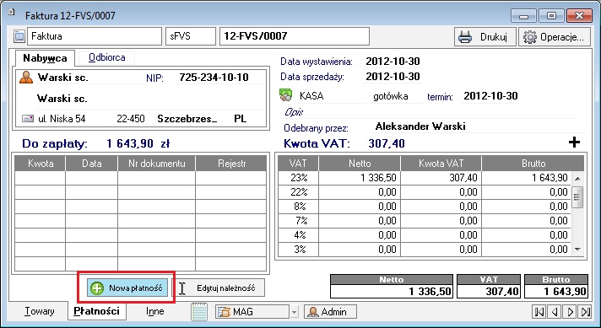Click the document number field 12-FVS/0007
601x328 pixels.
[x=295, y=36]
